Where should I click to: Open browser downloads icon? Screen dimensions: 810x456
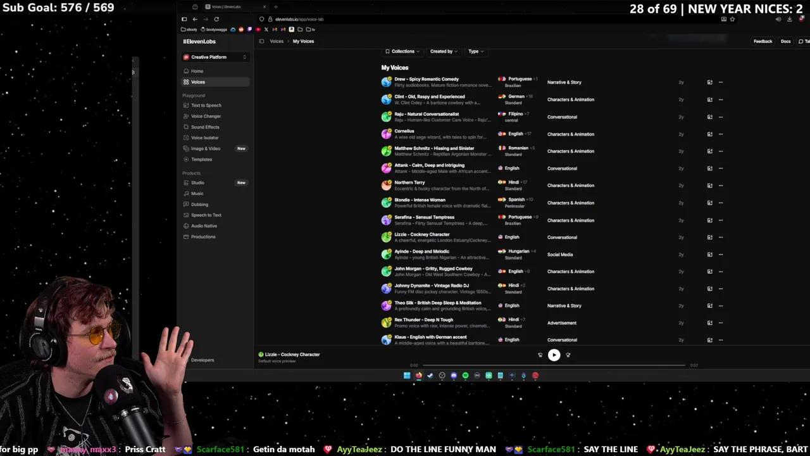(790, 19)
